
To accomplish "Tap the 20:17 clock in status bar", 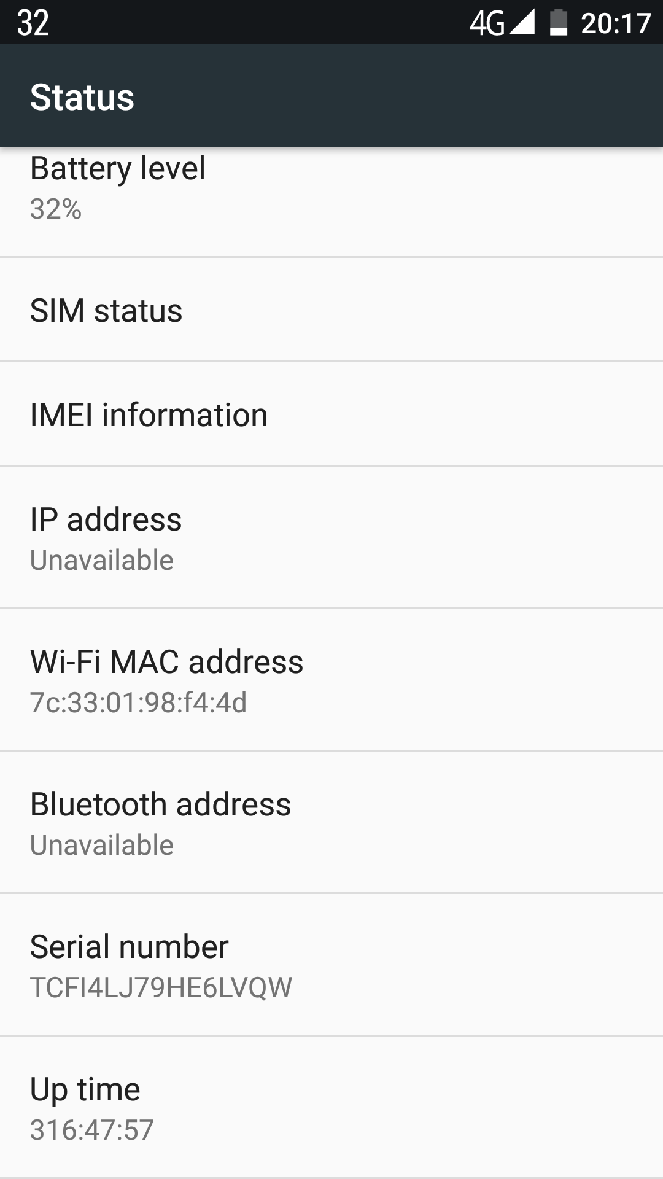I will pyautogui.click(x=616, y=23).
